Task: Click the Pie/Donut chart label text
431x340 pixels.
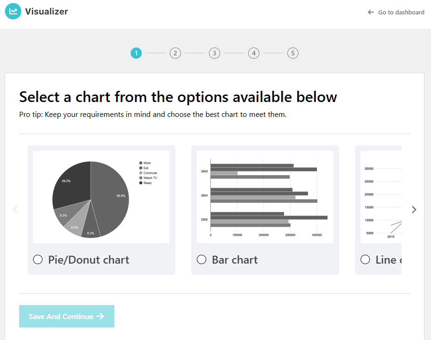Action: (89, 260)
